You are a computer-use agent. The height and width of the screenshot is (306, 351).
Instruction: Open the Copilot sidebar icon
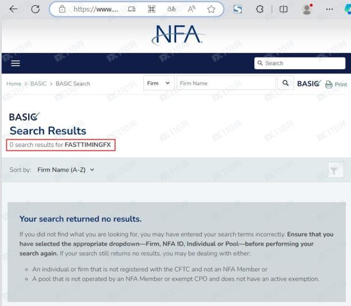(x=348, y=9)
